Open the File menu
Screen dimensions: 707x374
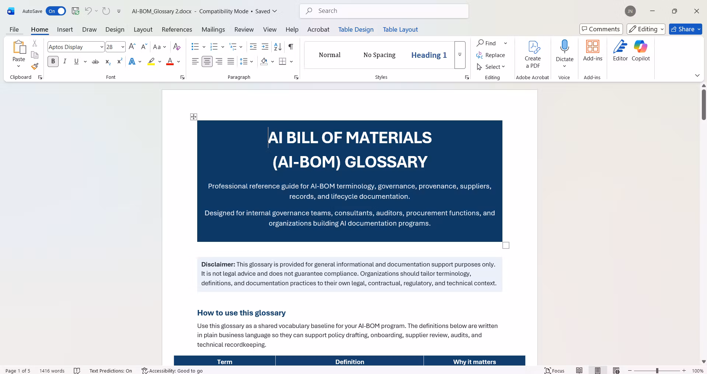coord(14,29)
